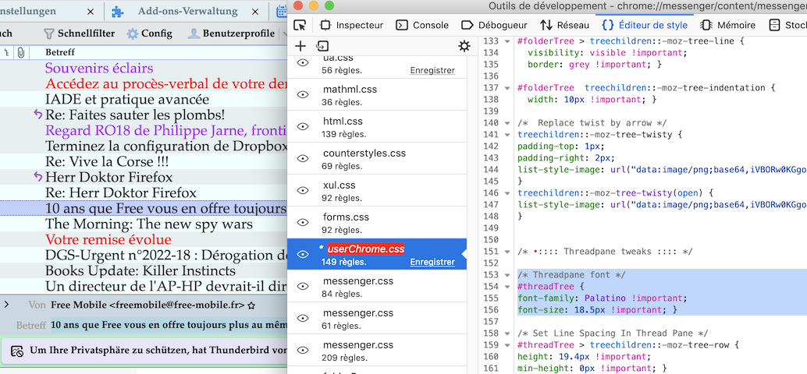Click the Débogueur tab icon
The height and width of the screenshot is (374, 807).
(467, 25)
